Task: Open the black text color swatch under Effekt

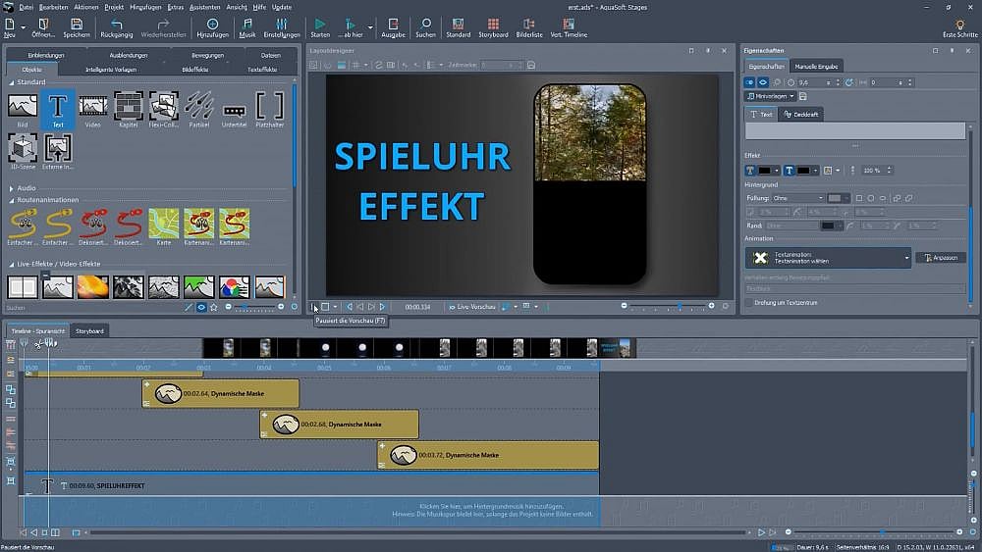Action: (x=766, y=171)
